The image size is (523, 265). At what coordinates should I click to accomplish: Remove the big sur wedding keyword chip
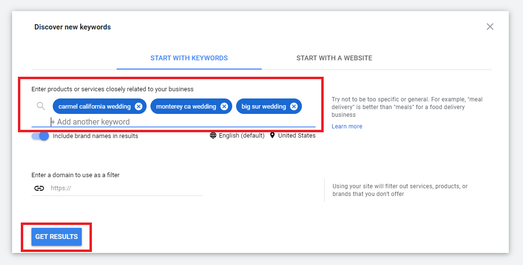click(294, 106)
